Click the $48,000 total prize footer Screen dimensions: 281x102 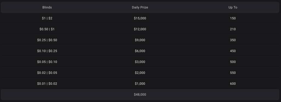(140, 95)
